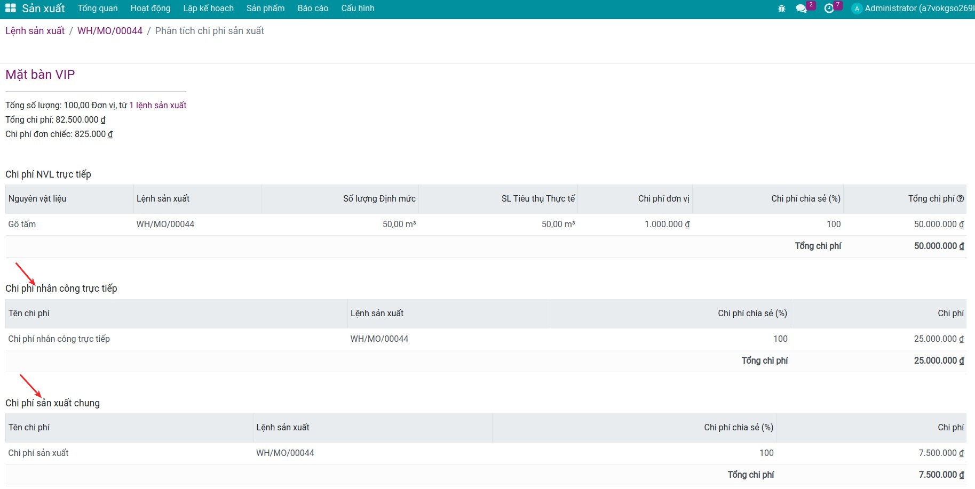This screenshot has width=975, height=489.
Task: Click 'Tổng chi phí: 82.500.000 ₫' summary line
Action: point(56,120)
